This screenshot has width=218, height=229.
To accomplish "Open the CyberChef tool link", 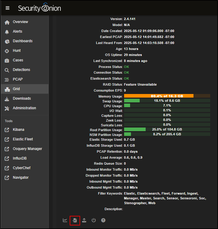I will (x=22, y=168).
